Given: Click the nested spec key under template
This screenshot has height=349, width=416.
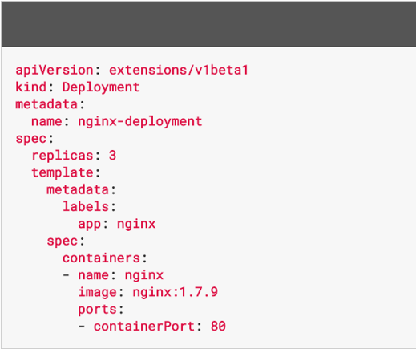Looking at the screenshot, I should 63,241.
